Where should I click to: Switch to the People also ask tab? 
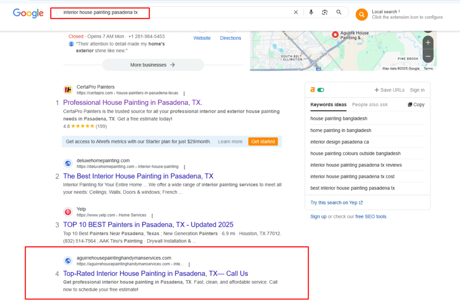pyautogui.click(x=370, y=105)
